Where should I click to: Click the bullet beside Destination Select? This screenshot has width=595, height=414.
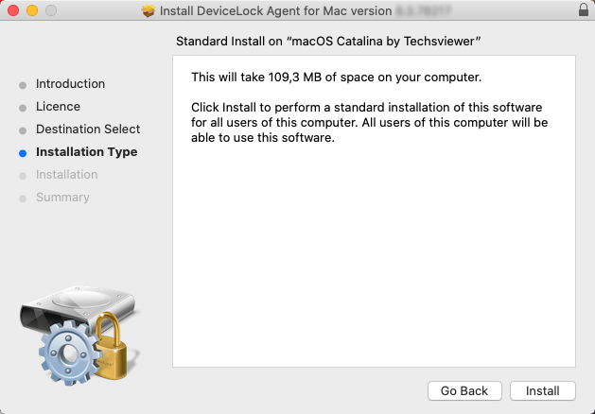tap(23, 130)
